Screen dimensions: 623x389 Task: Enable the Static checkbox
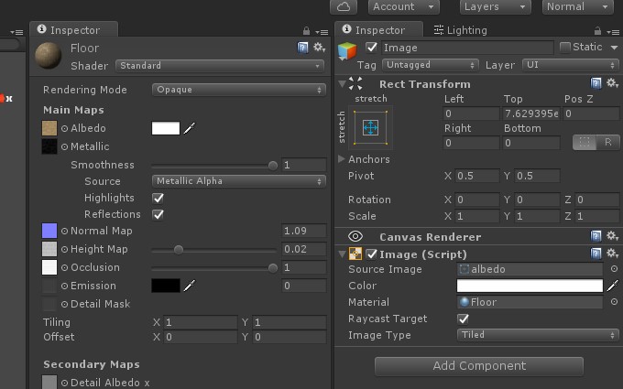point(564,48)
